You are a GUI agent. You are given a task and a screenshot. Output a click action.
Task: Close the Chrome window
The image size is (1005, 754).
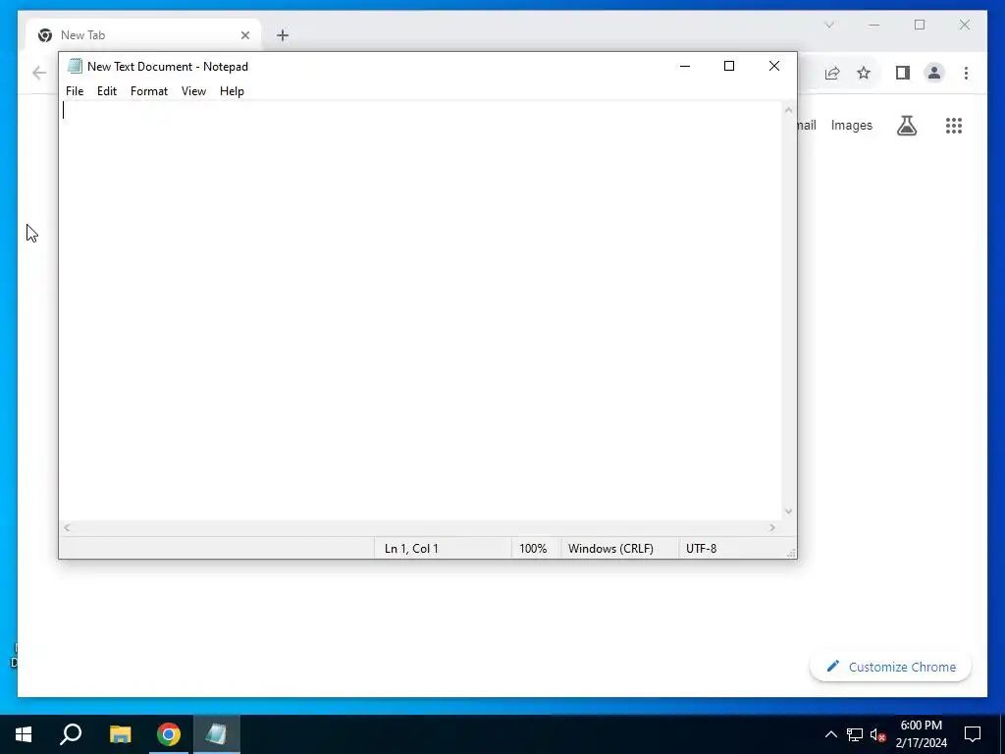click(x=964, y=25)
